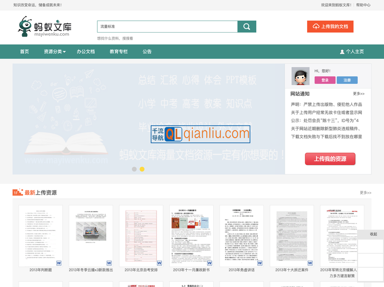Click the cloud upload icon on 上传我的文档
The height and width of the screenshot is (287, 384).
(316, 27)
